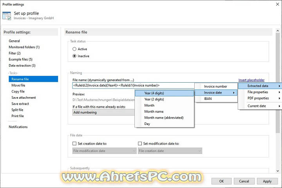This screenshot has width=282, height=188.
Task: Select the Inactive radio button
Action: [74, 56]
